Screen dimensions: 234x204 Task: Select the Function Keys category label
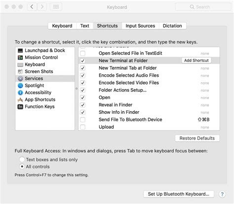coord(39,106)
